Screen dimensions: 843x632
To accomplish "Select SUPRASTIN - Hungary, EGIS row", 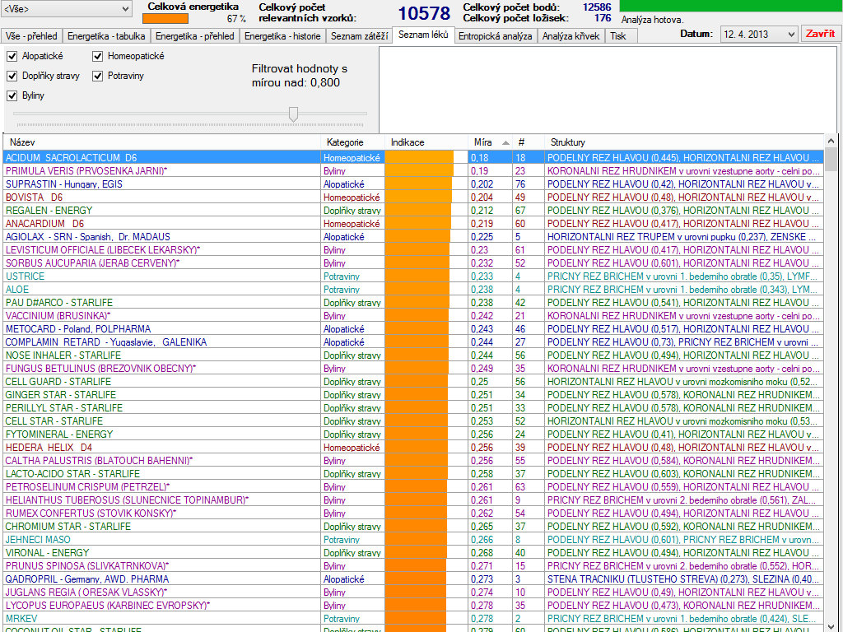I will pyautogui.click(x=413, y=184).
